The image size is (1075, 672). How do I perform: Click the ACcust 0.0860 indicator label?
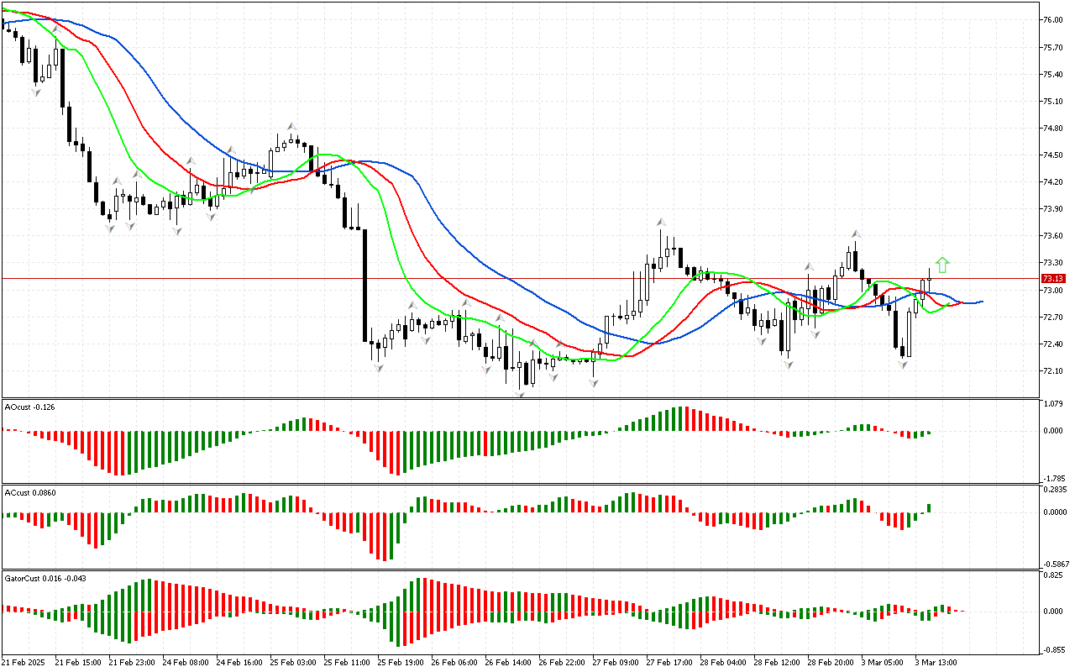[x=30, y=493]
